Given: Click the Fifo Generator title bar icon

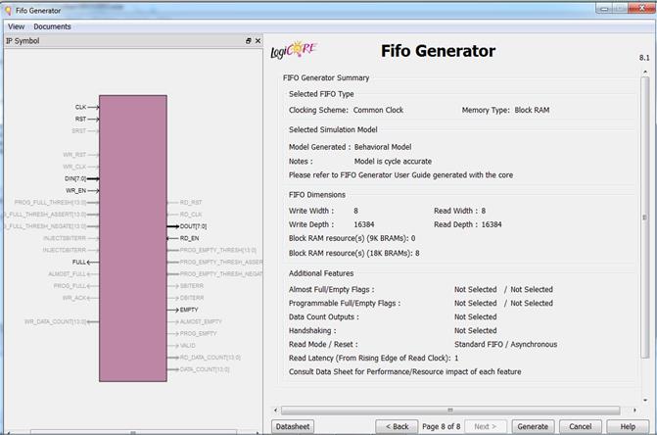Looking at the screenshot, I should [8, 11].
